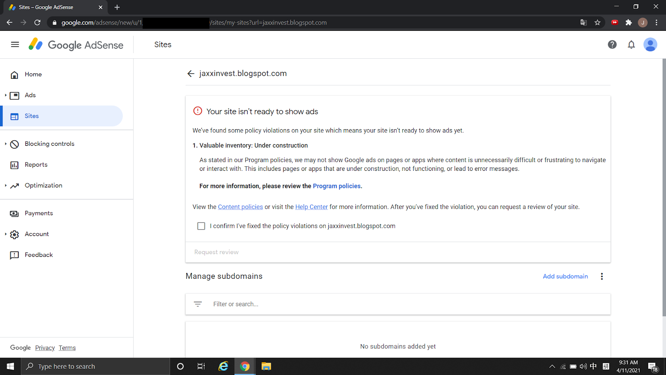
Task: Click the Home sidebar icon
Action: click(15, 75)
